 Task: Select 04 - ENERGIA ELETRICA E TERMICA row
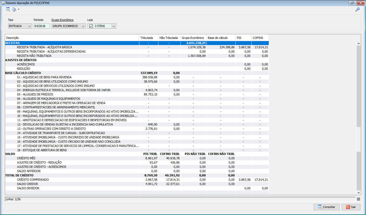coord(137,90)
